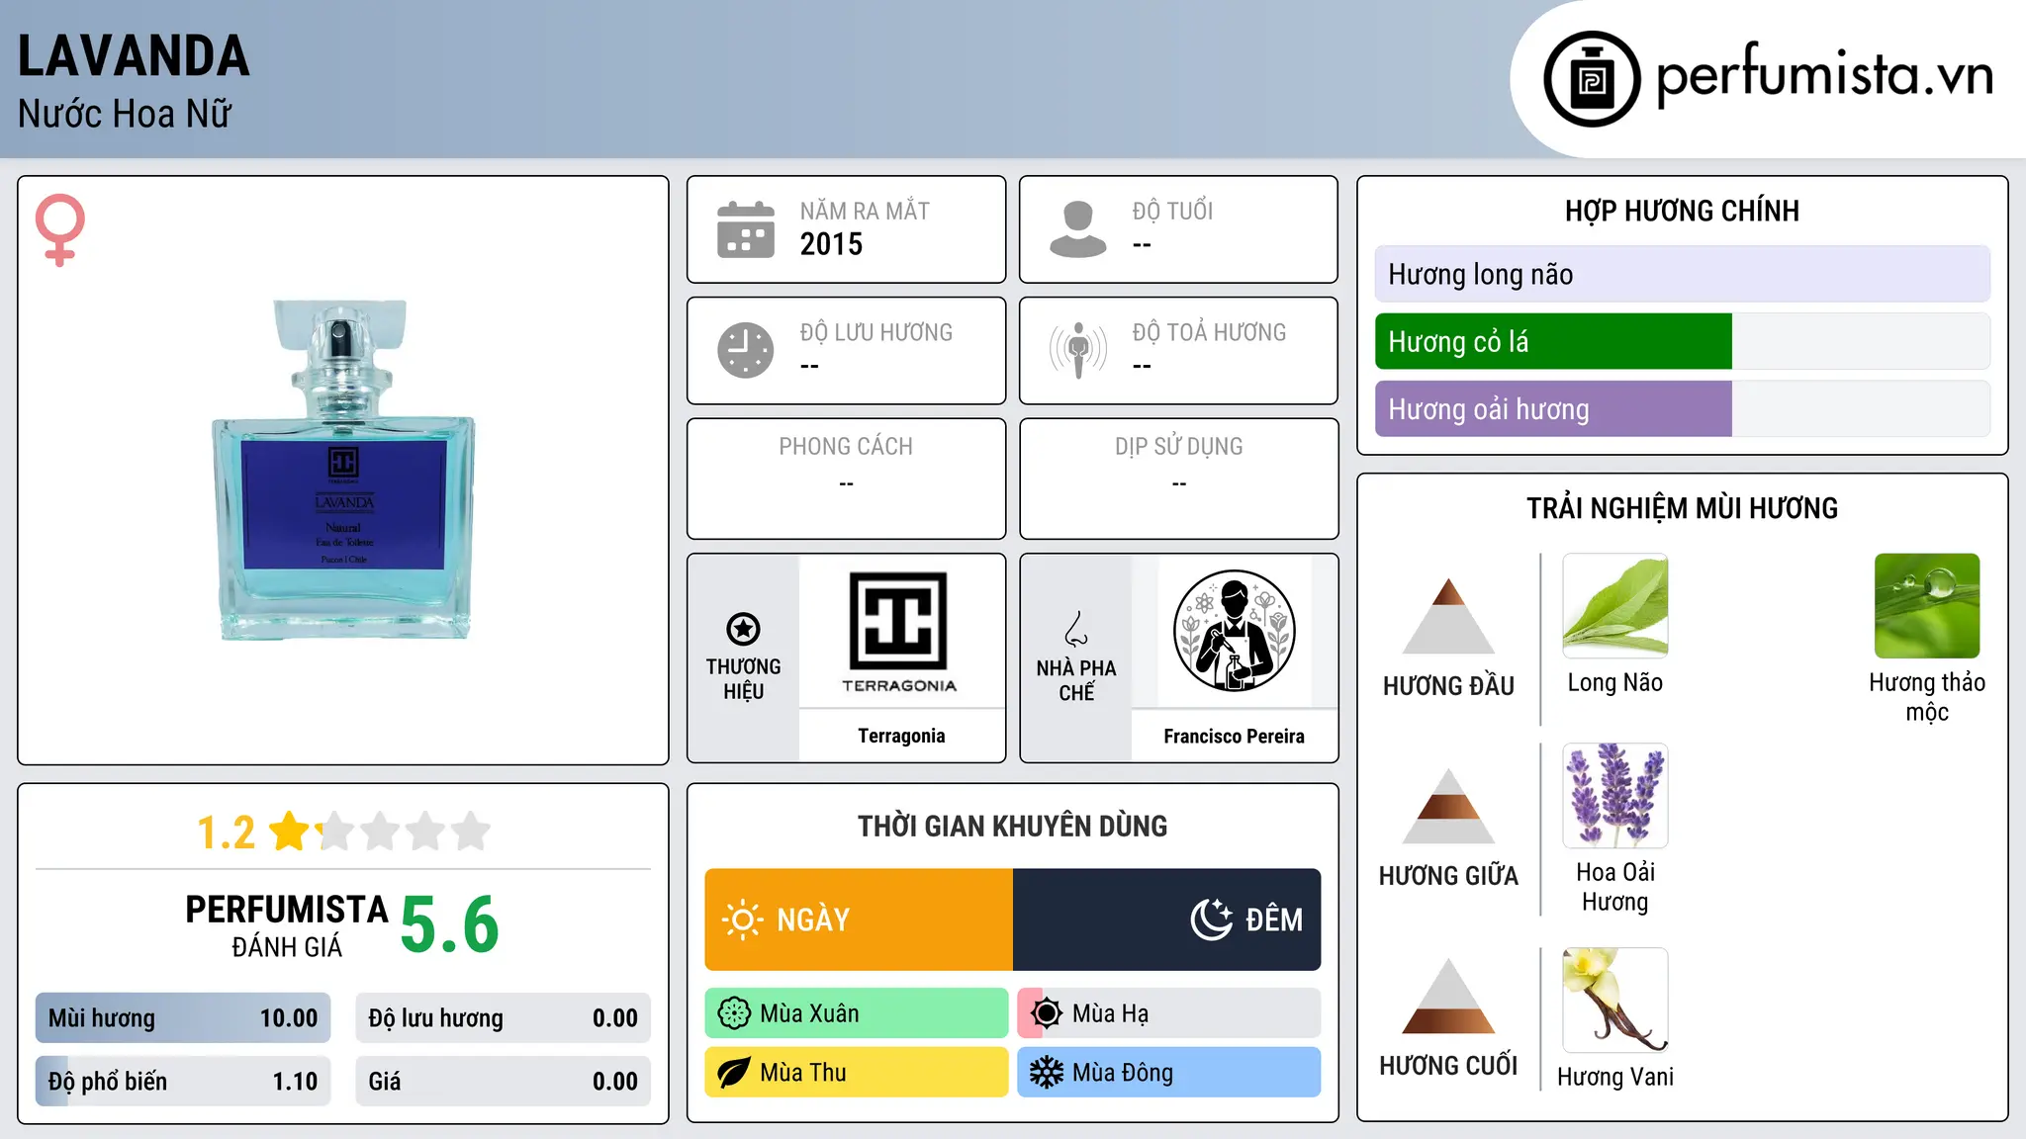Click the middle-note pyramid icon Hương giữa

[1448, 806]
